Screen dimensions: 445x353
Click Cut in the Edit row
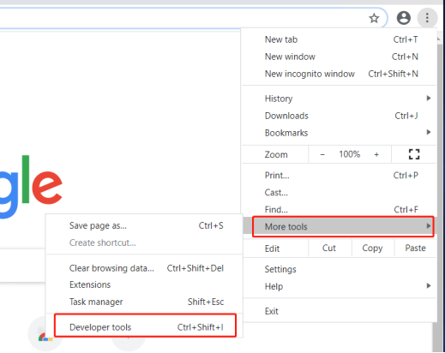(x=329, y=248)
